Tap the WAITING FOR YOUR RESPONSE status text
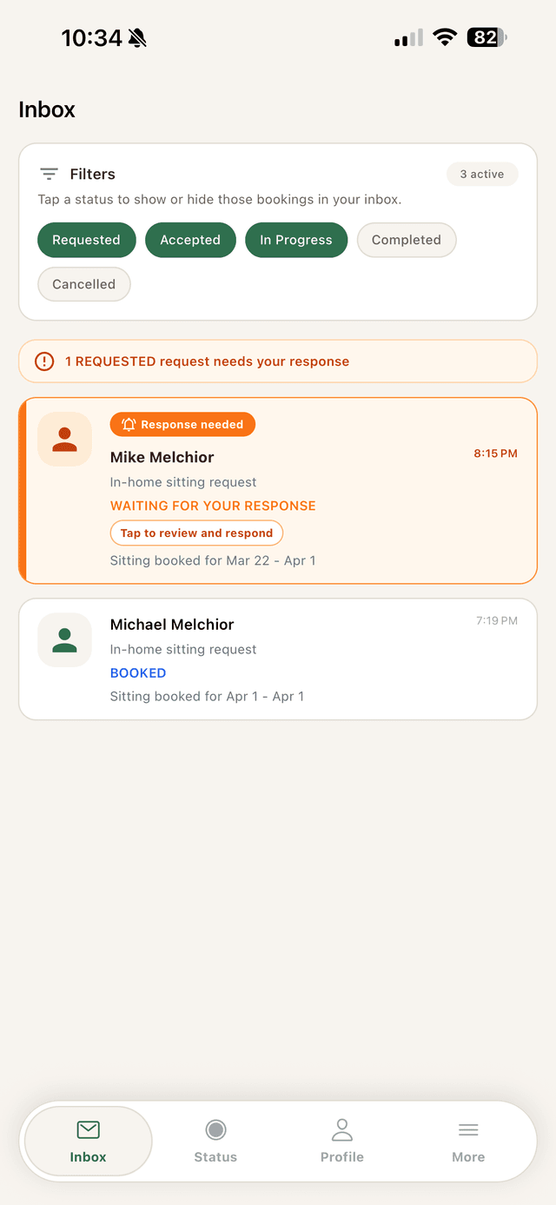 tap(213, 506)
